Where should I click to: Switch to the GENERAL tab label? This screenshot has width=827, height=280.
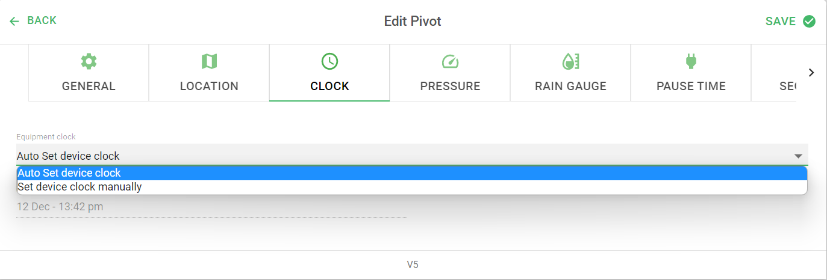click(89, 86)
